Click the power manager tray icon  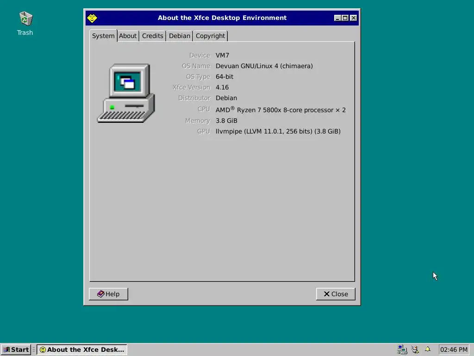(x=415, y=350)
